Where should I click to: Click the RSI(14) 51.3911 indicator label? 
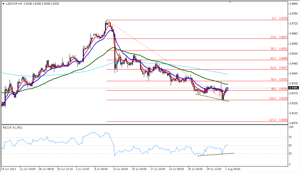pos(13,128)
